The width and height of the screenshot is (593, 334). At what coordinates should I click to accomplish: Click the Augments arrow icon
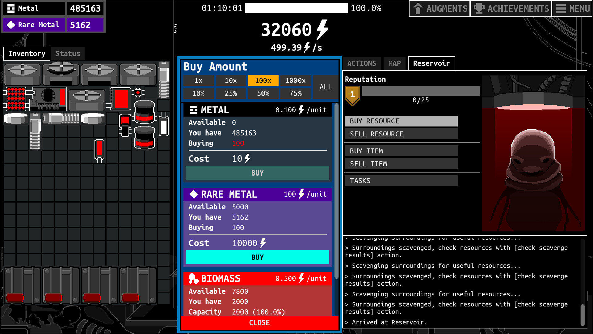tap(418, 8)
